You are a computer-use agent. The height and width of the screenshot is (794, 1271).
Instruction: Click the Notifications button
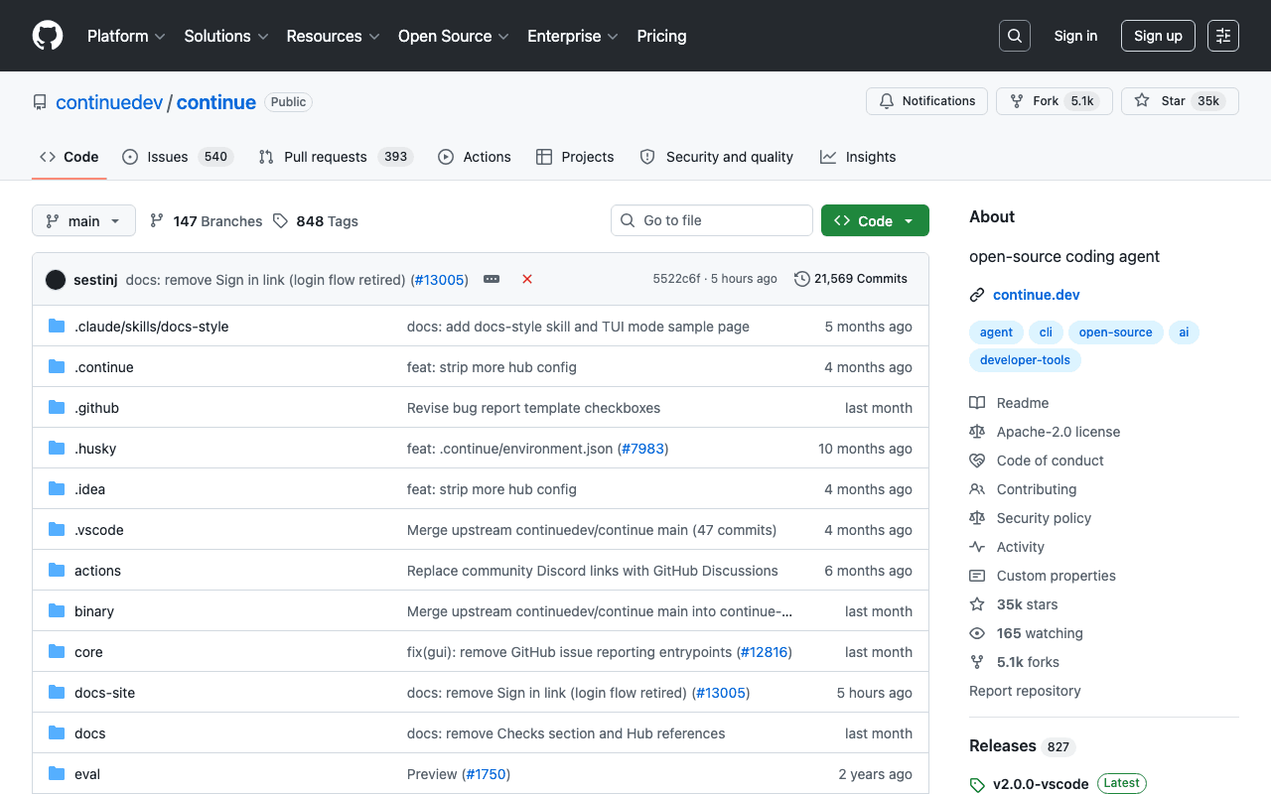tap(927, 101)
